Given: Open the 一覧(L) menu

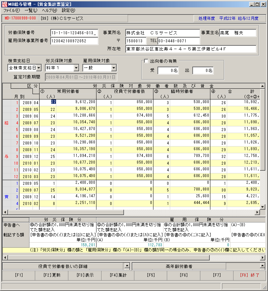Looking at the screenshot, I should (31, 10).
